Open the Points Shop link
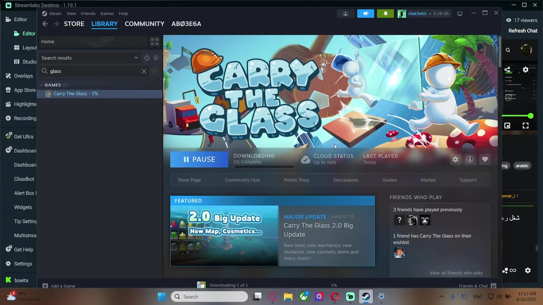Screen dimensions: 543x305 [297, 180]
